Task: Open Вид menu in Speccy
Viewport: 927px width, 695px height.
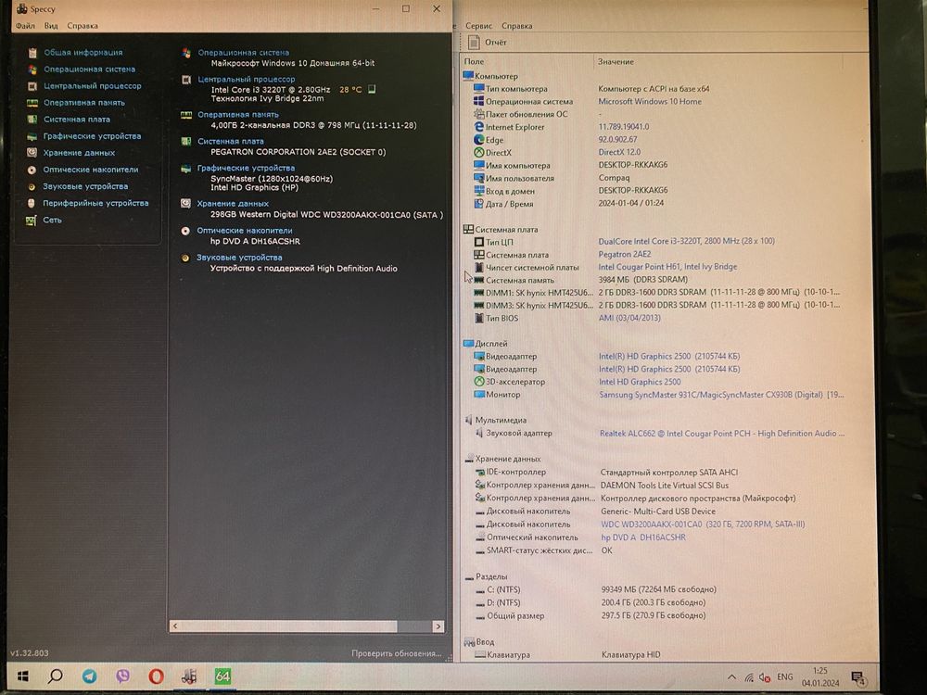Action: [51, 25]
